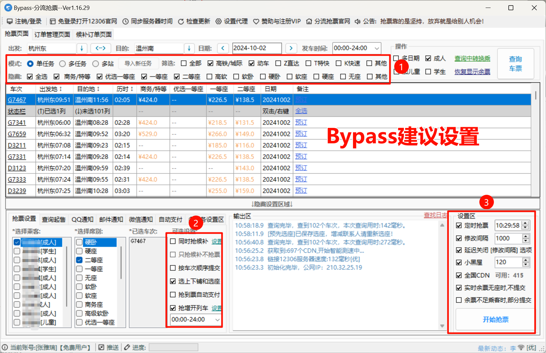Open train G7659 number link

pyautogui.click(x=17, y=134)
